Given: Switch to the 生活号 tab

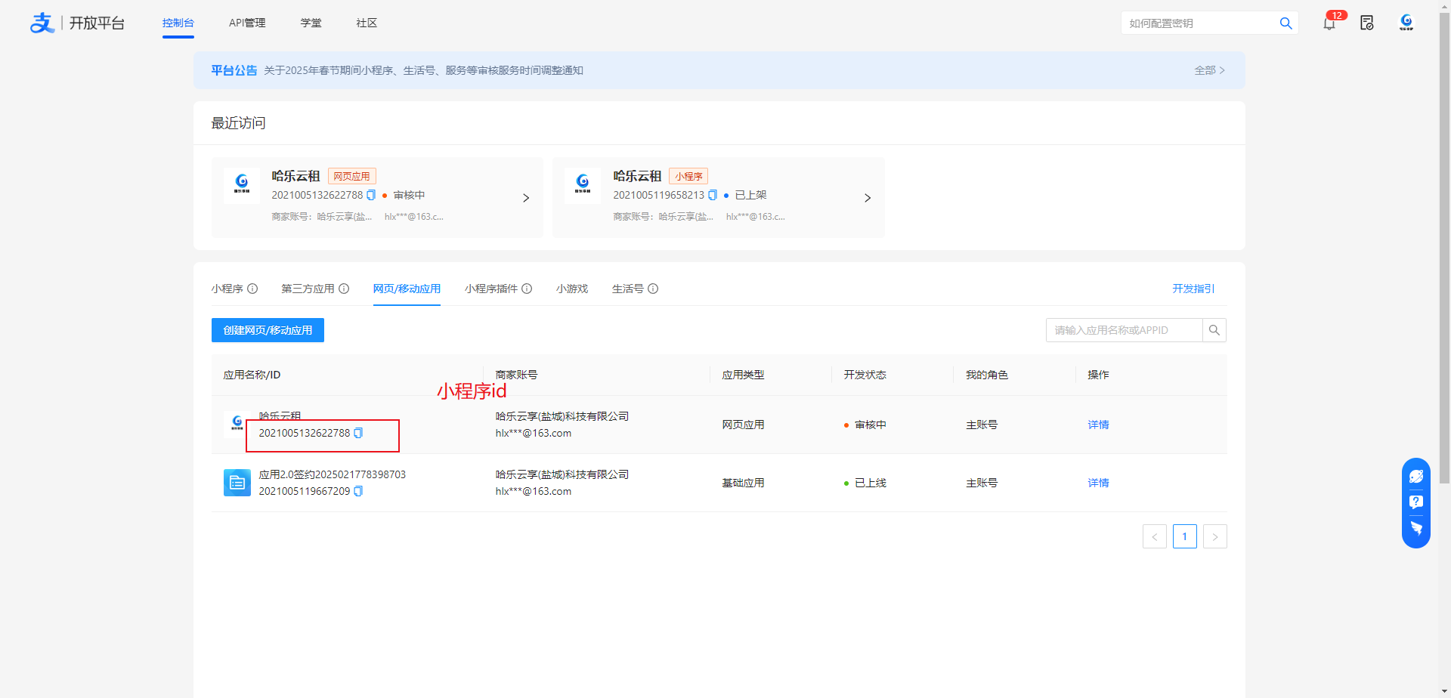Looking at the screenshot, I should pos(628,289).
